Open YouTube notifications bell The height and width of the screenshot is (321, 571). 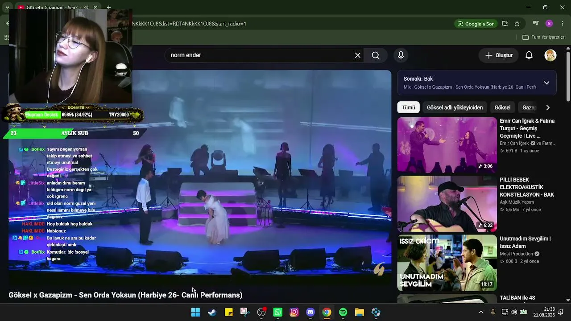[x=529, y=55]
